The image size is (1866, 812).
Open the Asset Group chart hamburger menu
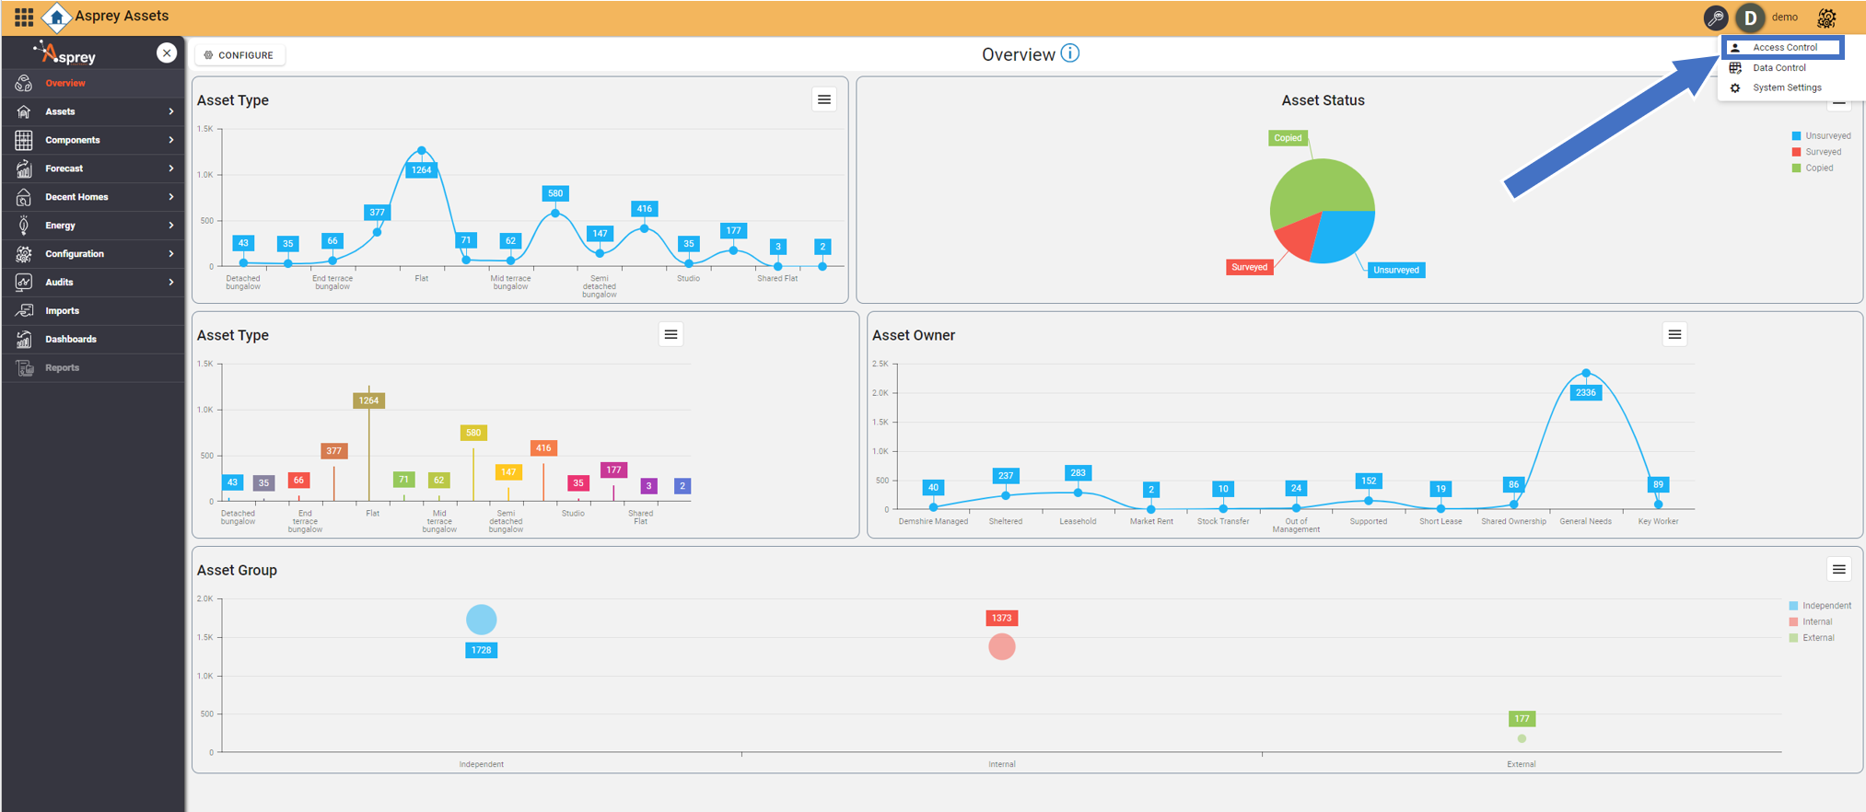pyautogui.click(x=1838, y=570)
